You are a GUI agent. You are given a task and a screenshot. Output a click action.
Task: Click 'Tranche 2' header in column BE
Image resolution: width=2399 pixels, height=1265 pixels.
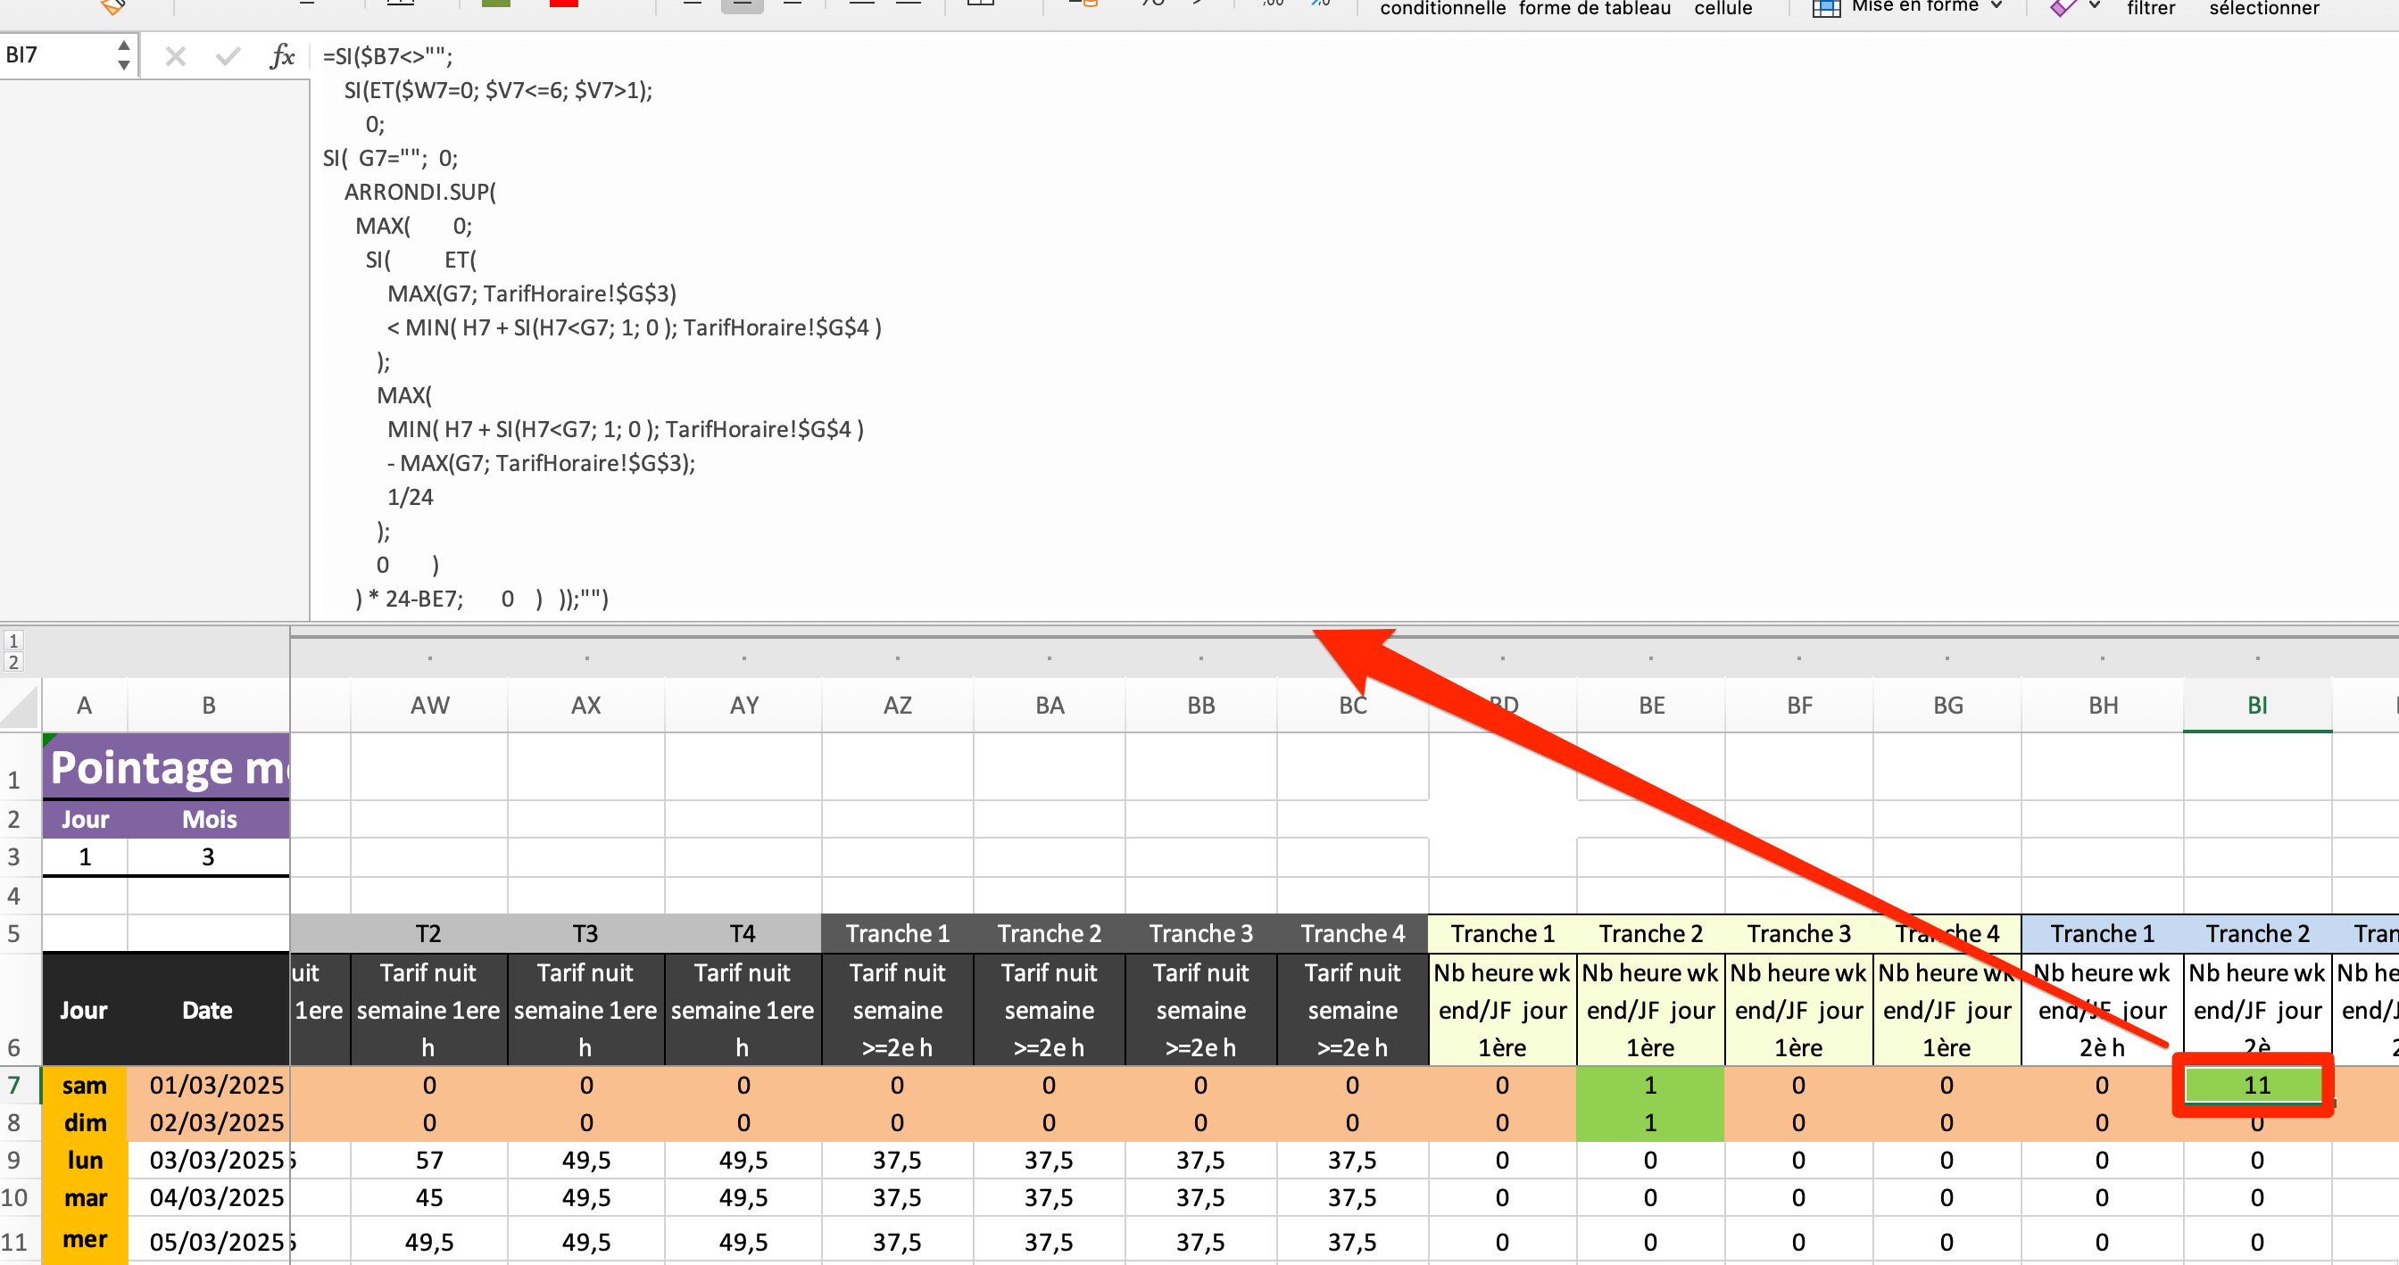click(1651, 934)
